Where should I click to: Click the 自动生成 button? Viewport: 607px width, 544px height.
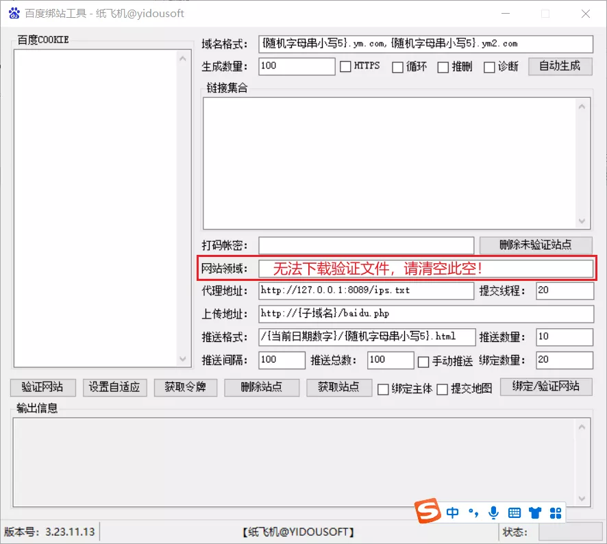point(560,66)
